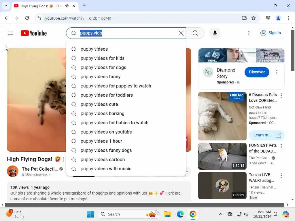Go to YouTube home via logo
The image size is (295, 221).
34,33
